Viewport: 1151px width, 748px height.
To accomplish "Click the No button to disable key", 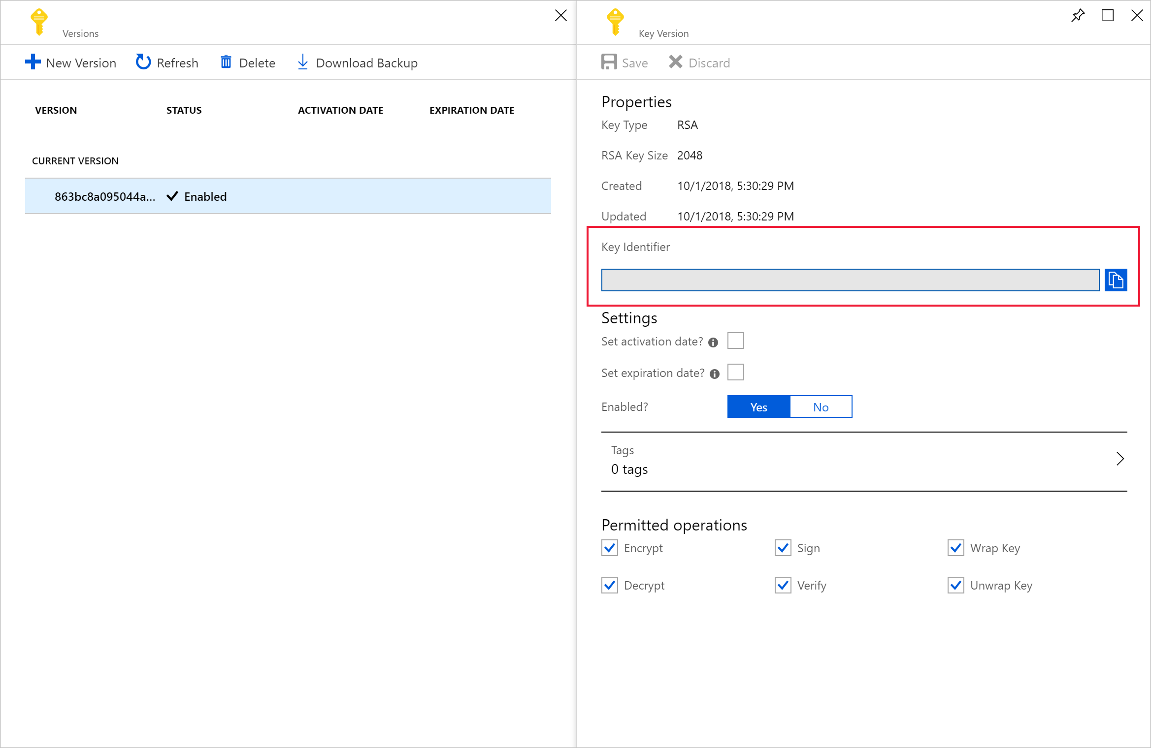I will (822, 406).
